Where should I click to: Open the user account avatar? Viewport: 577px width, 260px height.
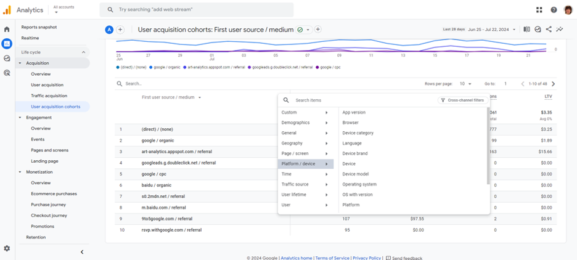click(x=568, y=10)
